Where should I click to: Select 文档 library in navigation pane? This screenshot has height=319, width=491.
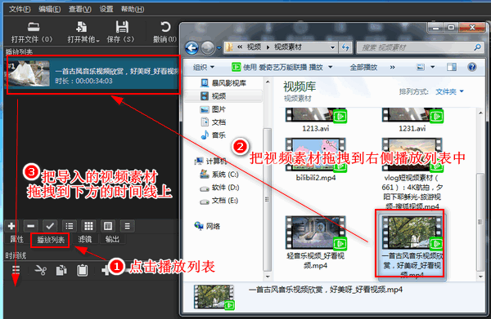pos(214,122)
